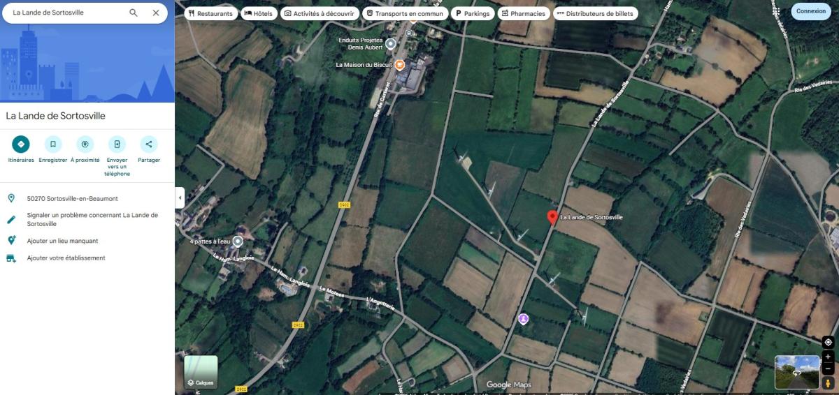Click Ajouter un lieu manquant
The height and width of the screenshot is (395, 839).
tap(62, 241)
